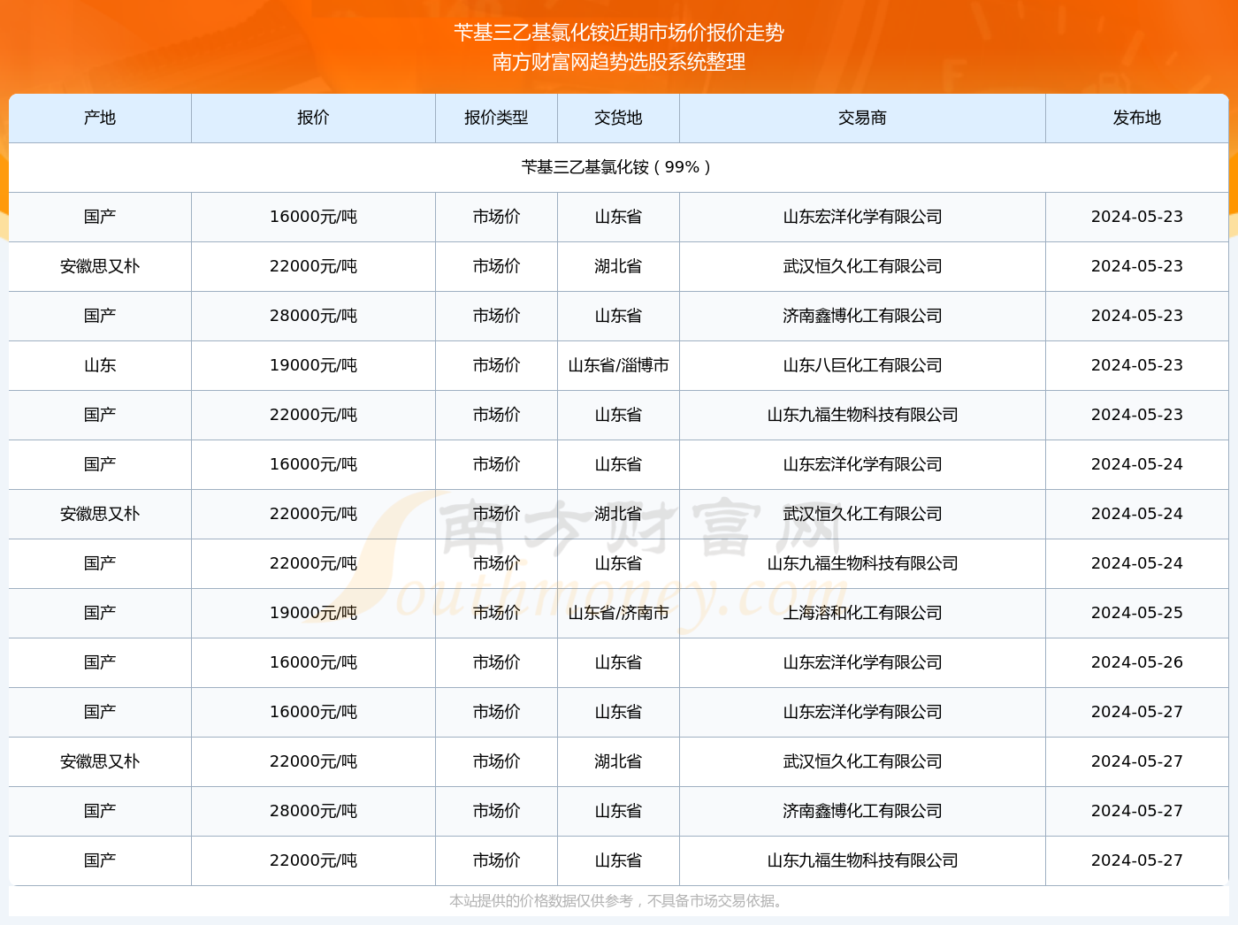Click 上海溶和化工有限公司 dealer cell
This screenshot has width=1238, height=925.
point(862,613)
